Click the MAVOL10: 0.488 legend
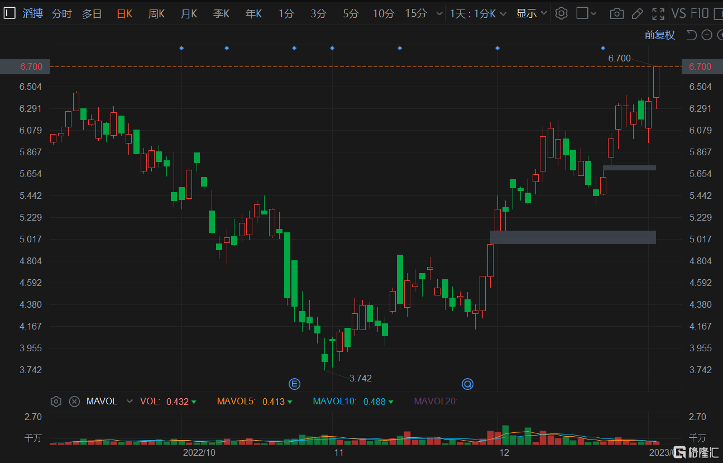723x463 pixels. click(353, 402)
